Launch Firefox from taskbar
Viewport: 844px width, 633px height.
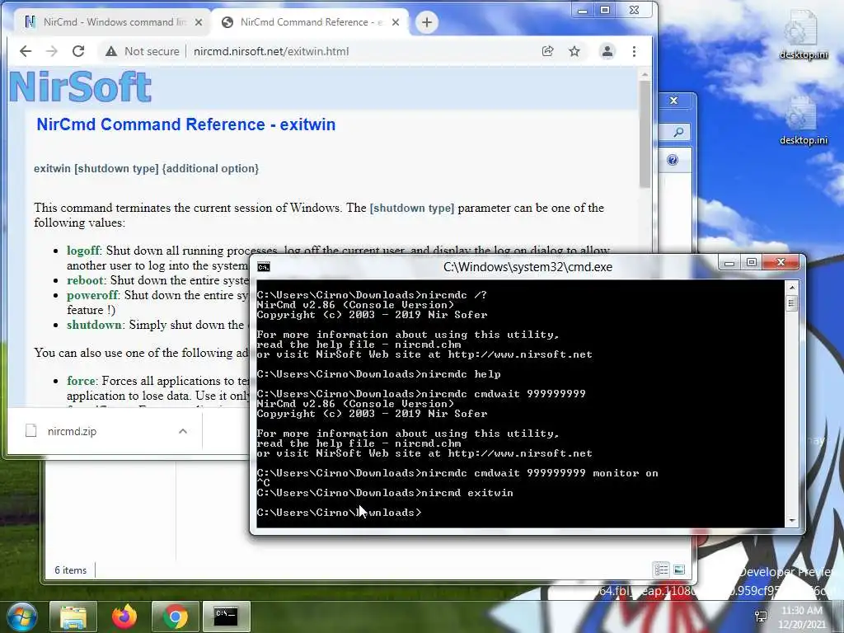pos(124,617)
